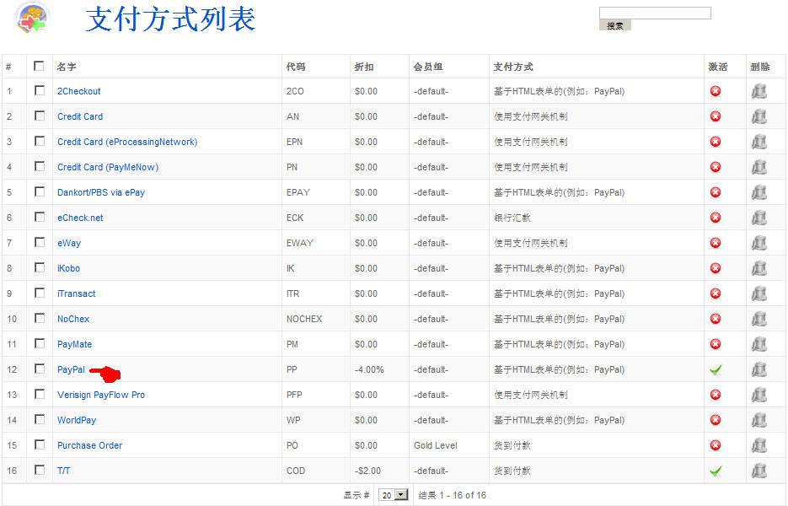Open the iTransact payment method
The image size is (788, 506).
[76, 293]
